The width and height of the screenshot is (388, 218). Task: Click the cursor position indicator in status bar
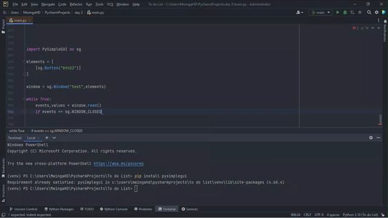click(x=295, y=215)
